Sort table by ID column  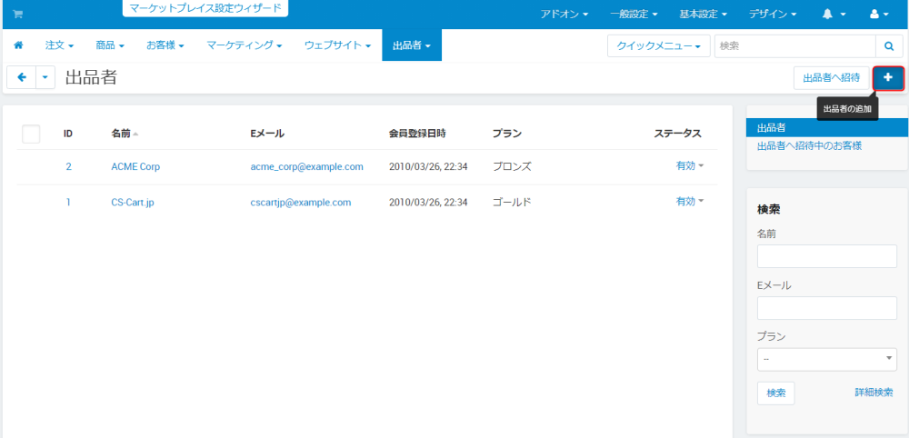[68, 134]
